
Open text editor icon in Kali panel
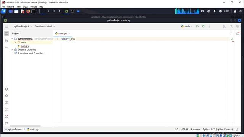(x=22, y=11)
